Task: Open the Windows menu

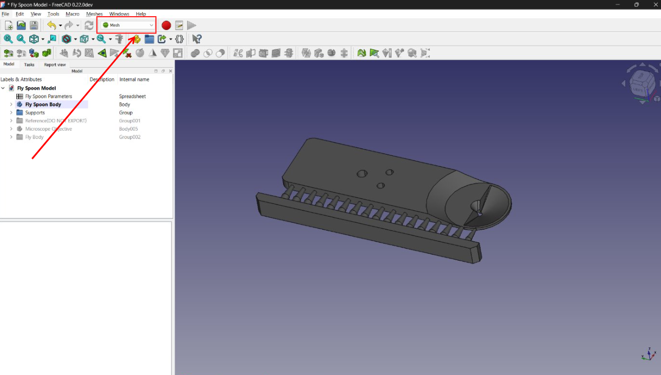Action: point(119,14)
